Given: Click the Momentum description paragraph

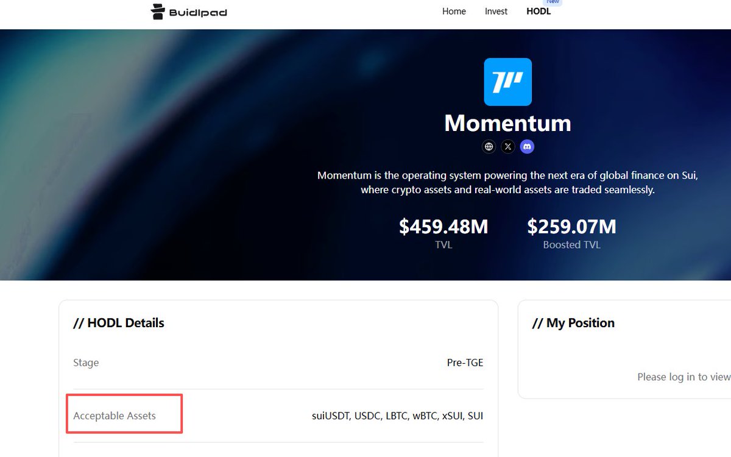Looking at the screenshot, I should pyautogui.click(x=507, y=182).
